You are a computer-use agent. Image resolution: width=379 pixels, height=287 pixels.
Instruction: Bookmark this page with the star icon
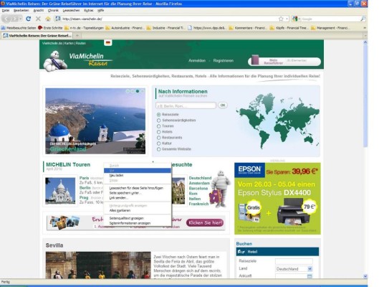point(281,19)
